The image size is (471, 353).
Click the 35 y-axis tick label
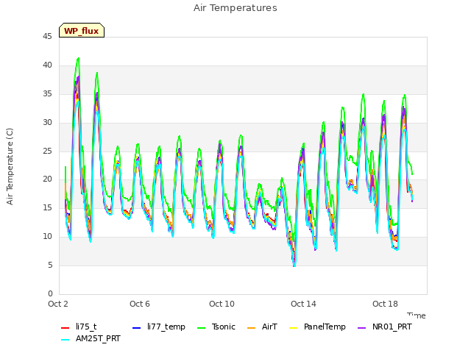(47, 94)
